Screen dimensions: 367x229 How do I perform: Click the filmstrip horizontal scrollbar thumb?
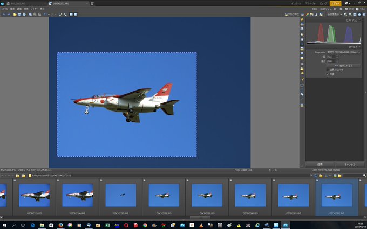click(200, 217)
